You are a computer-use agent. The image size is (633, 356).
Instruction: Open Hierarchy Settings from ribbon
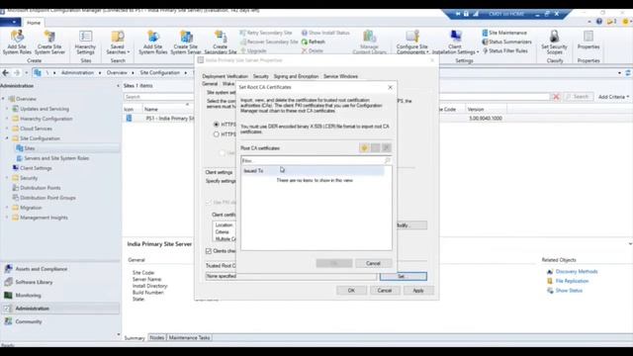coord(85,43)
